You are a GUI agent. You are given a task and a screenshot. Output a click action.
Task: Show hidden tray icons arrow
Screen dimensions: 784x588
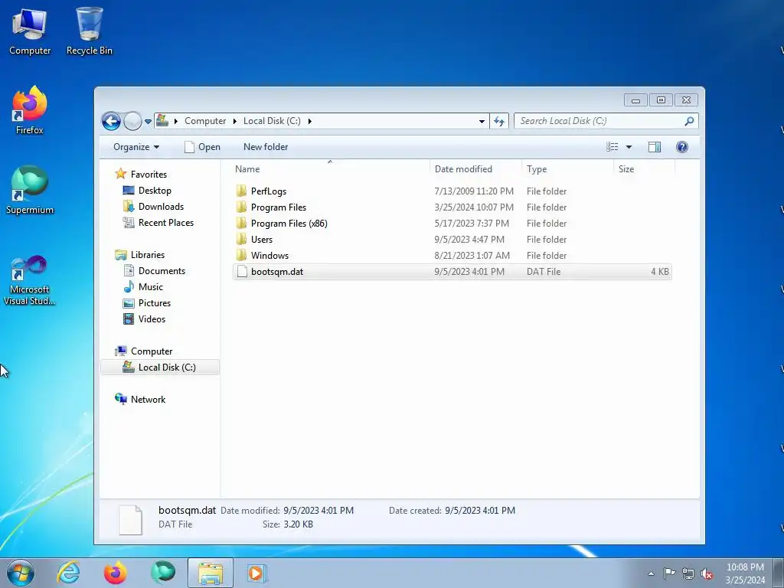click(x=651, y=573)
